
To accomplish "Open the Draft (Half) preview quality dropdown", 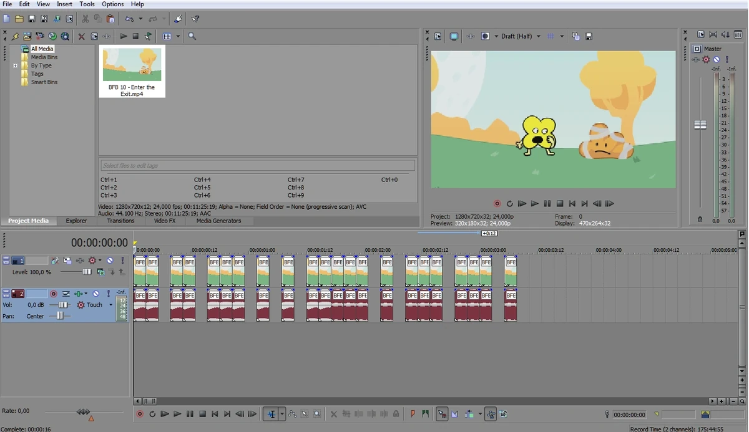I will [538, 36].
